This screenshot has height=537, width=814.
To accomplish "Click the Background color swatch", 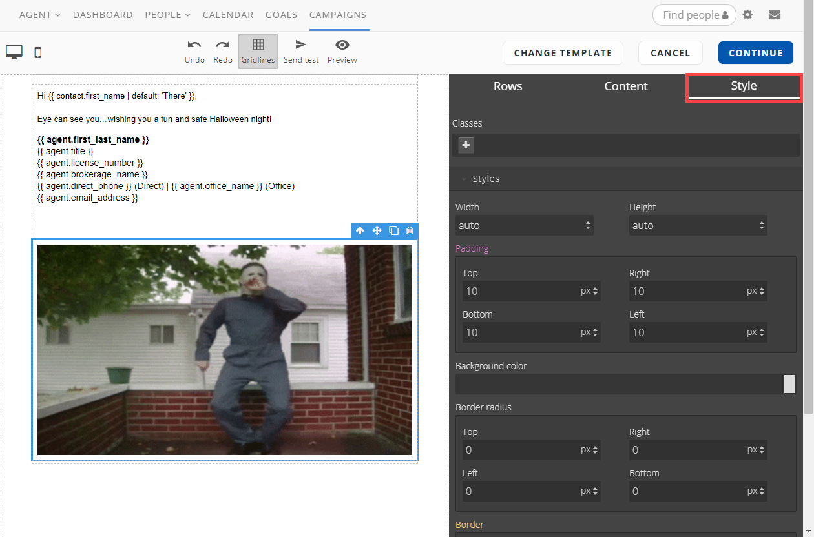I will click(x=789, y=384).
